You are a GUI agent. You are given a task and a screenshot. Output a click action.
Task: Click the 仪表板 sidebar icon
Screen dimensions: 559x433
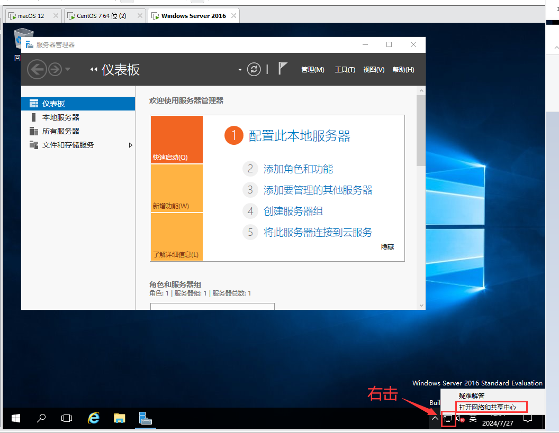pos(34,104)
